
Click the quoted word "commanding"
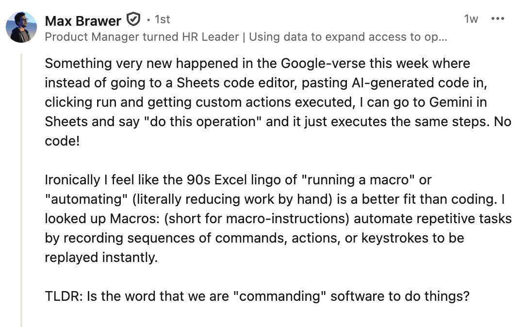279,296
